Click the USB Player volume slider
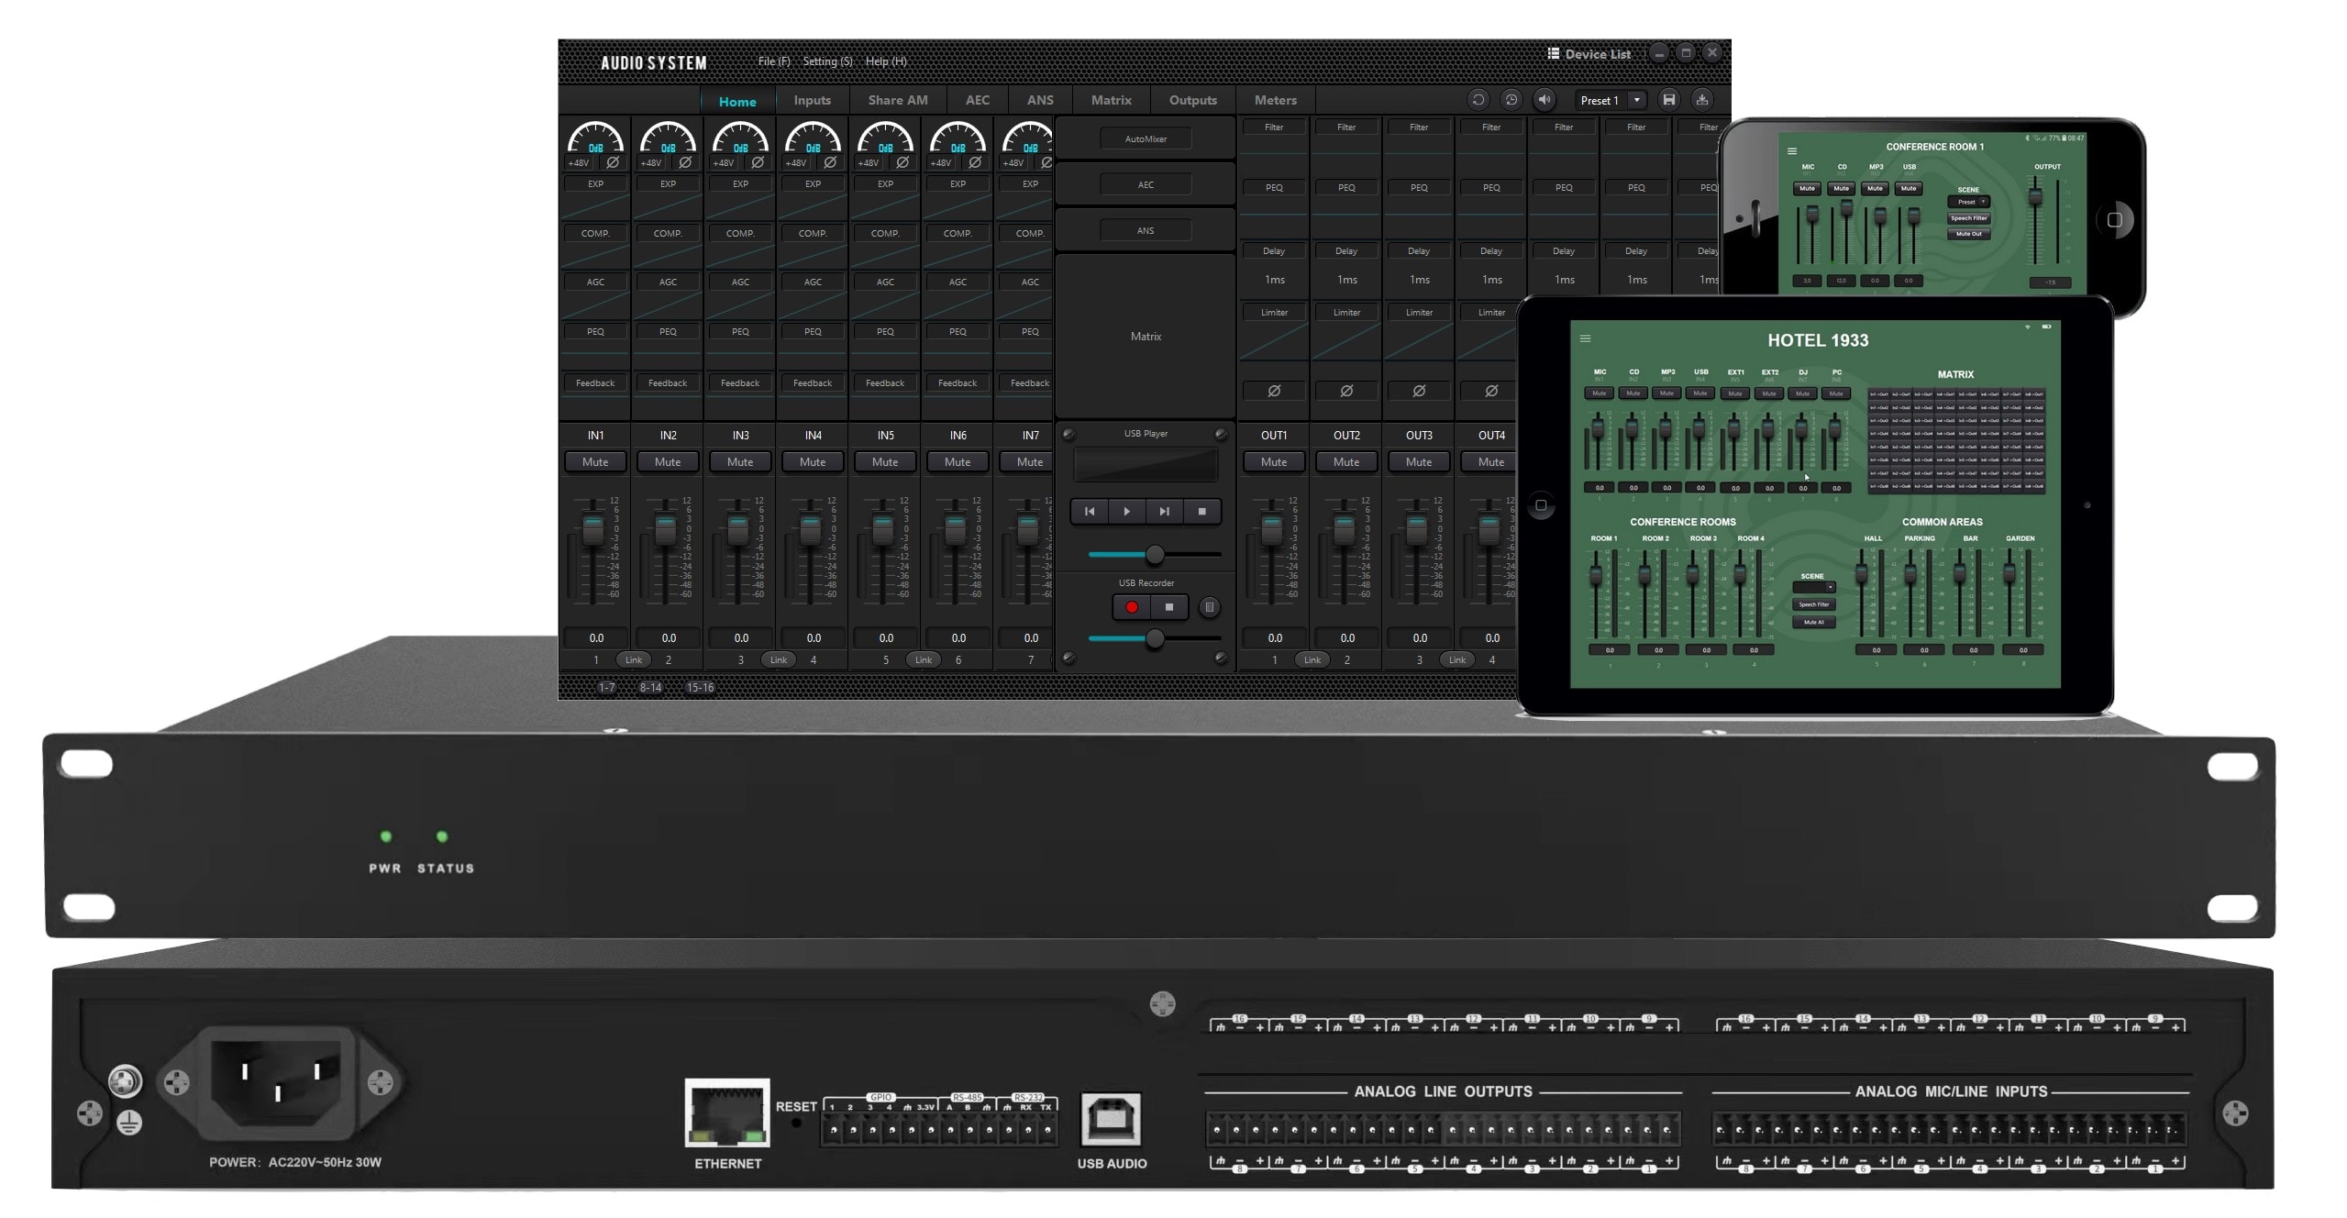Image resolution: width=2347 pixels, height=1218 pixels. pos(1155,555)
